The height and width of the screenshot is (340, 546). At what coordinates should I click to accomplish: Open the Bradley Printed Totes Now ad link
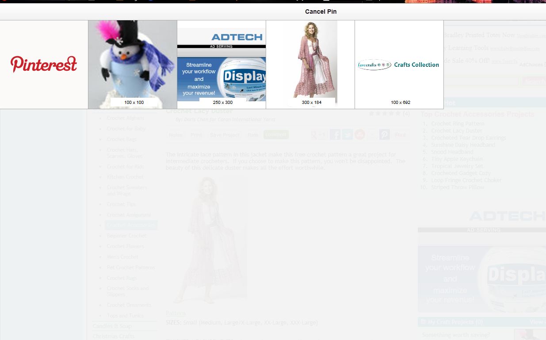point(479,35)
